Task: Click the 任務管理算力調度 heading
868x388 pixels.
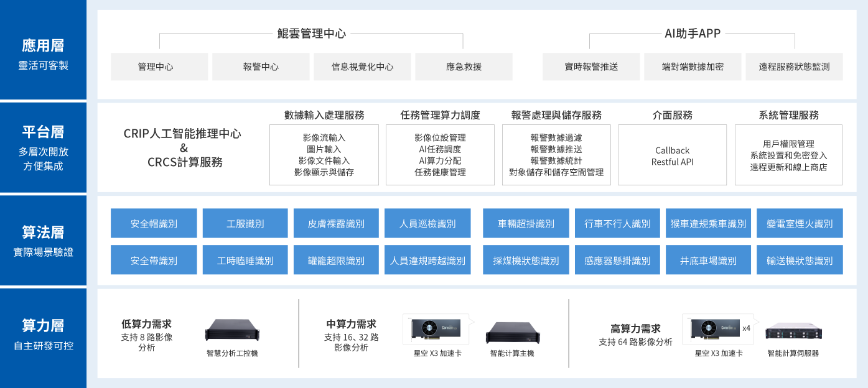Action: tap(441, 115)
